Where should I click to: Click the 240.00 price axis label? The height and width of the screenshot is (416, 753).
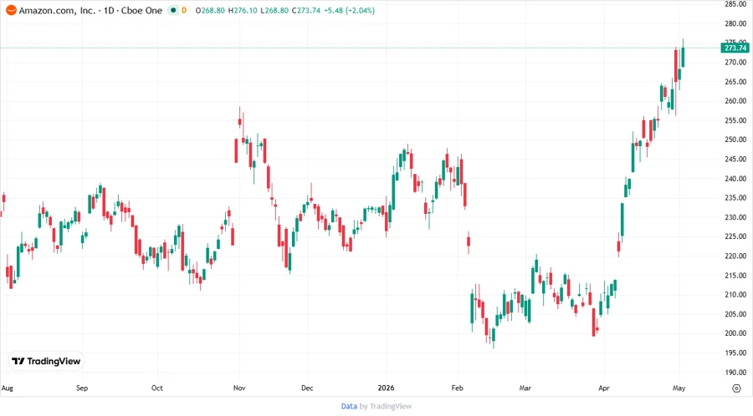(735, 178)
